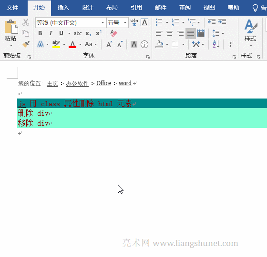Toggle Italic formatting

coord(51,33)
